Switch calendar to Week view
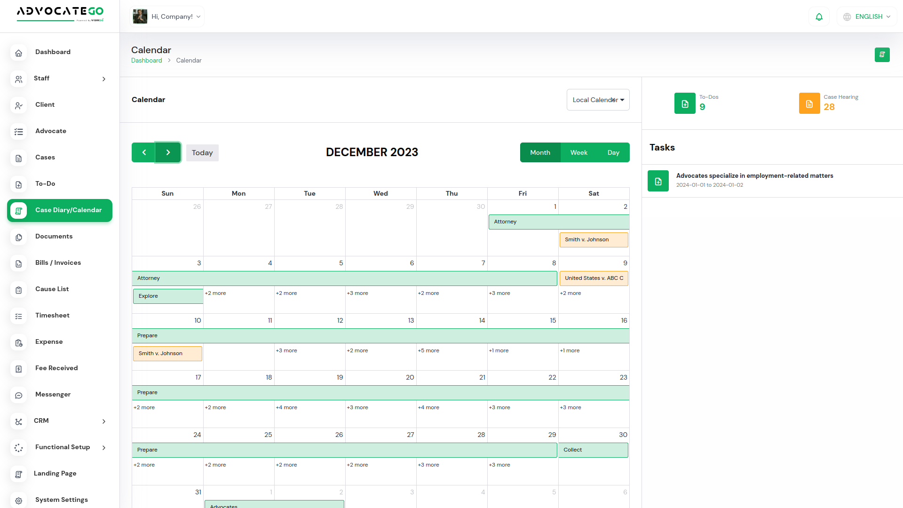 578,152
